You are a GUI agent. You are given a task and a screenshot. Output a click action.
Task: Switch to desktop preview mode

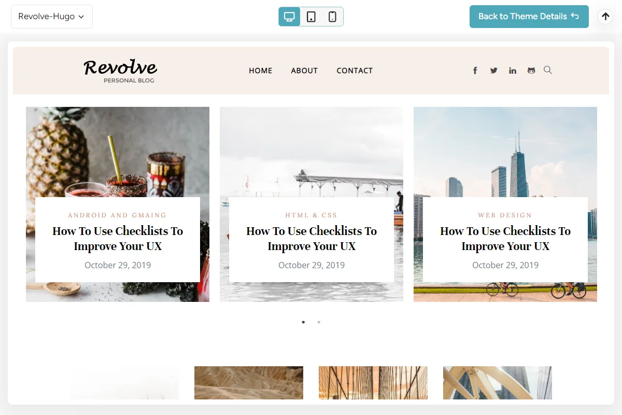[x=289, y=17]
